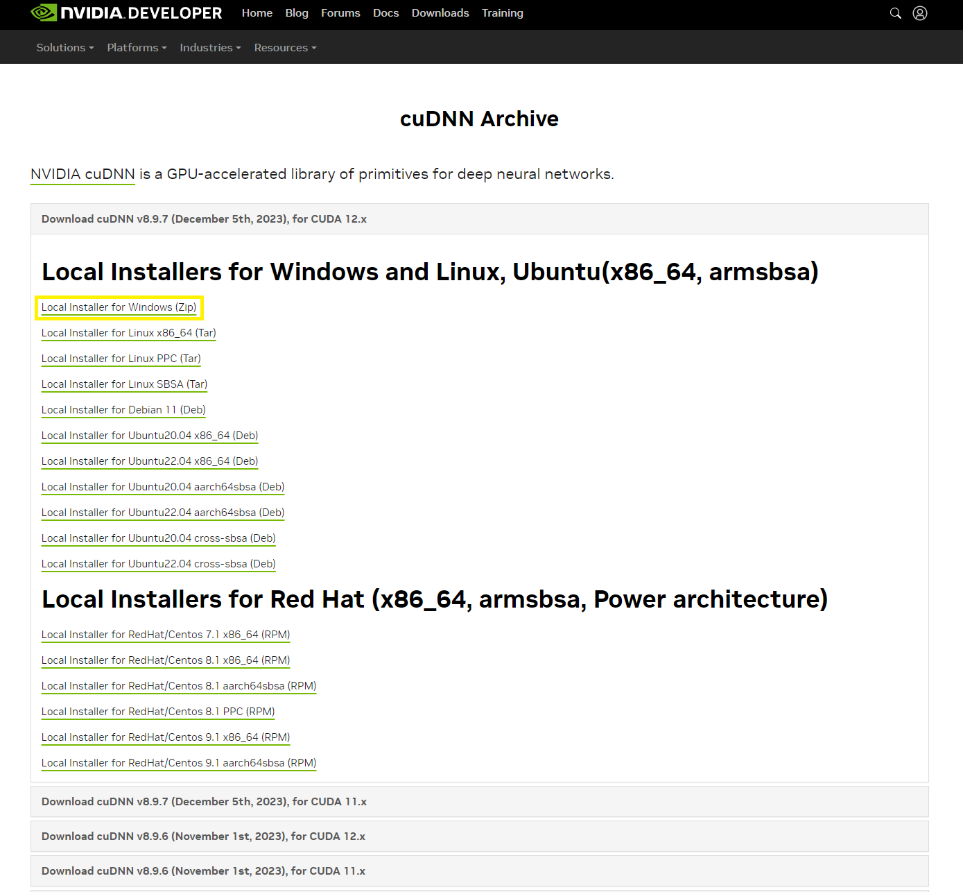963x892 pixels.
Task: Download Ubuntu20.04 x86_64 (Deb) installer
Action: tap(150, 436)
